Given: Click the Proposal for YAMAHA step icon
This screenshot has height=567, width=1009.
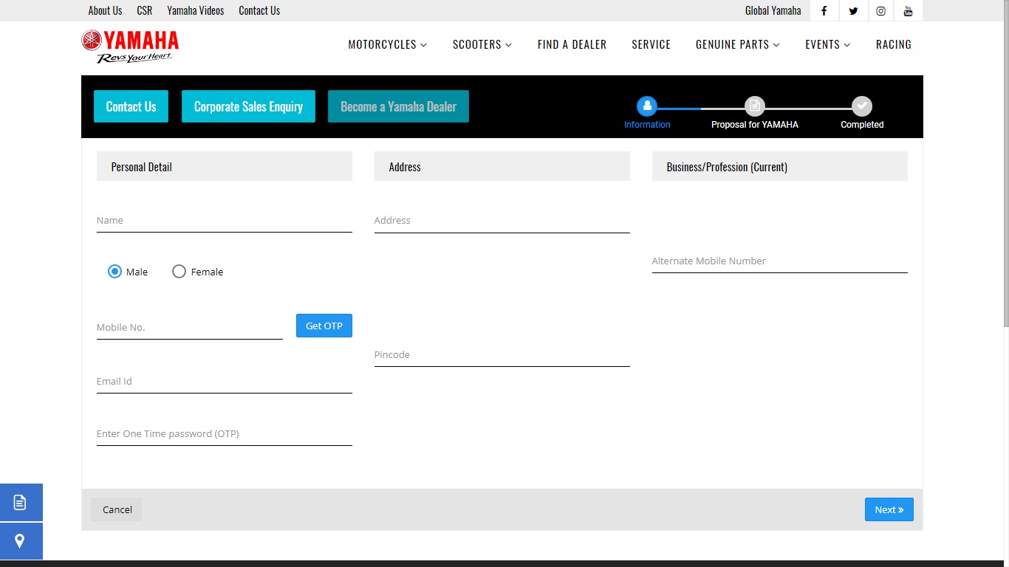Looking at the screenshot, I should [x=754, y=106].
